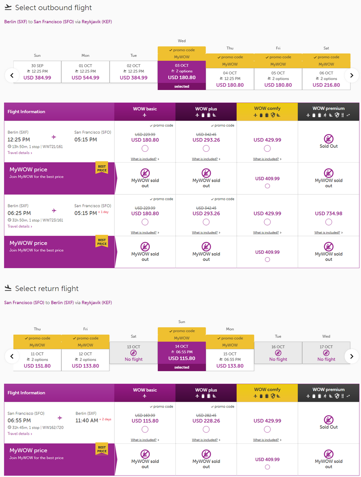The height and width of the screenshot is (477, 361).
Task: Open What is included under WOW comfy 12:25 PM
Action: 267,159
